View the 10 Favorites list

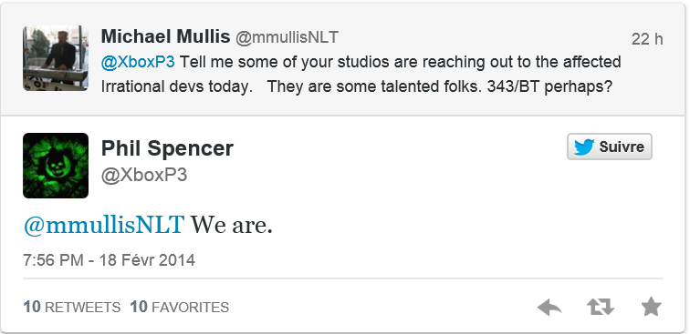coord(180,307)
